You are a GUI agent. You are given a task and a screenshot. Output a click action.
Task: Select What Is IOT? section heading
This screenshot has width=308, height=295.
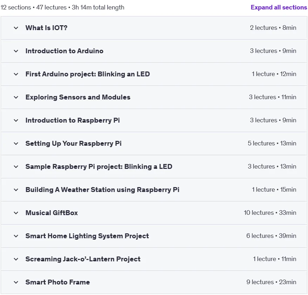tap(46, 28)
